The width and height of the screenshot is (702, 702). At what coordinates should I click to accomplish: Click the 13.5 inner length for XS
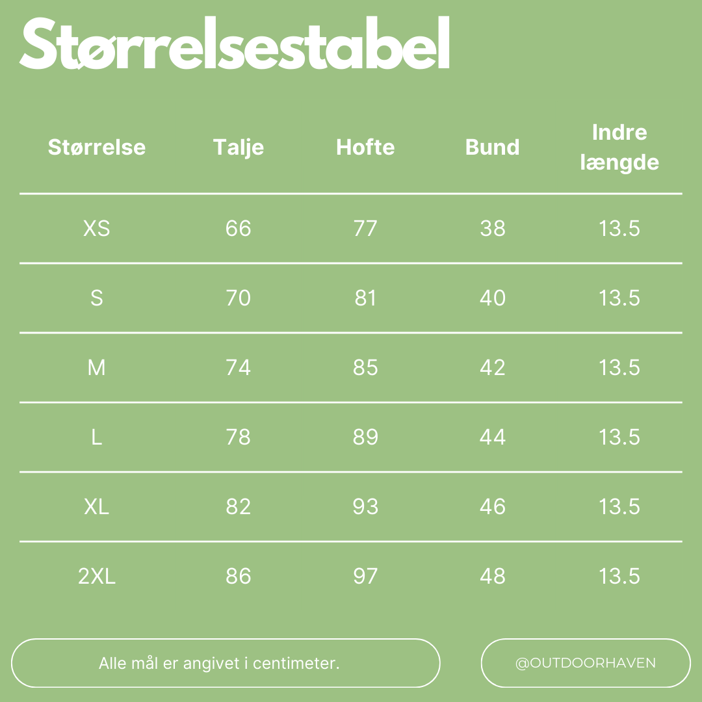click(619, 229)
